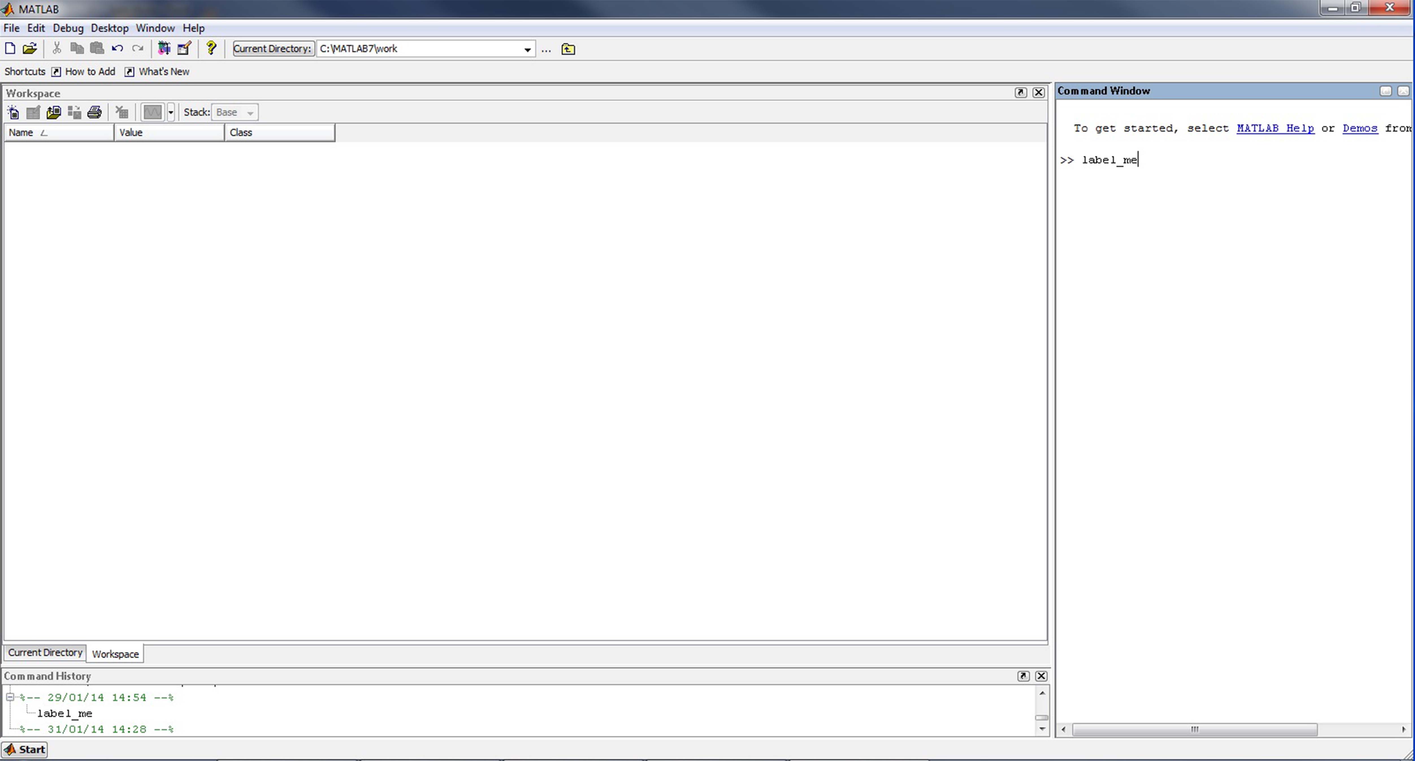
Task: Open the plot type dropdown arrow
Action: (x=171, y=112)
